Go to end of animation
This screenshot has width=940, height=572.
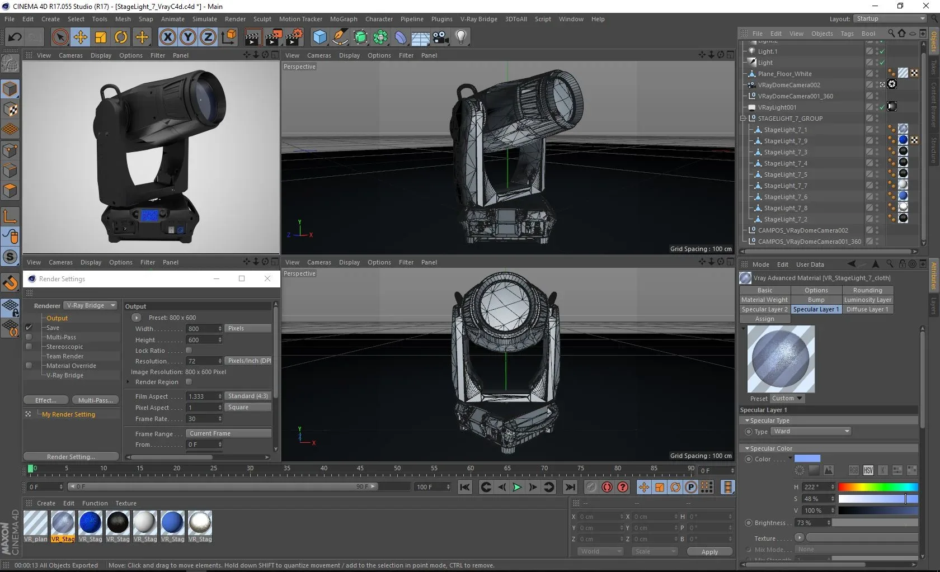(570, 487)
